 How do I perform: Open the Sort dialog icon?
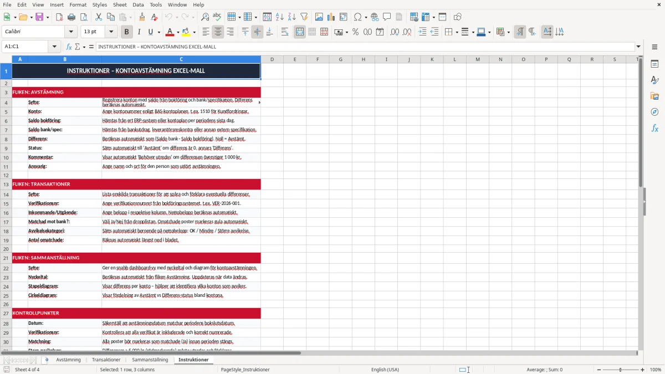click(x=267, y=17)
